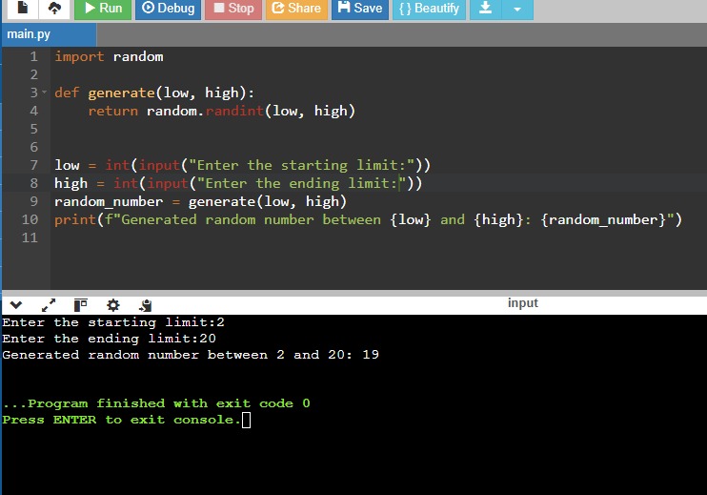
Task: Share the code
Action: pyautogui.click(x=296, y=9)
